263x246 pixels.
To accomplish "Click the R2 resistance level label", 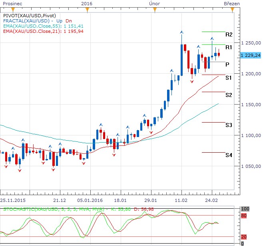I will [x=229, y=34].
